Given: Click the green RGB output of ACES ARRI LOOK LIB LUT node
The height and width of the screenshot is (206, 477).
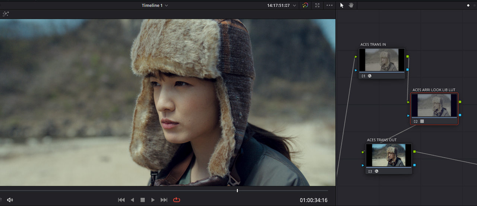Looking at the screenshot, I should point(460,102).
